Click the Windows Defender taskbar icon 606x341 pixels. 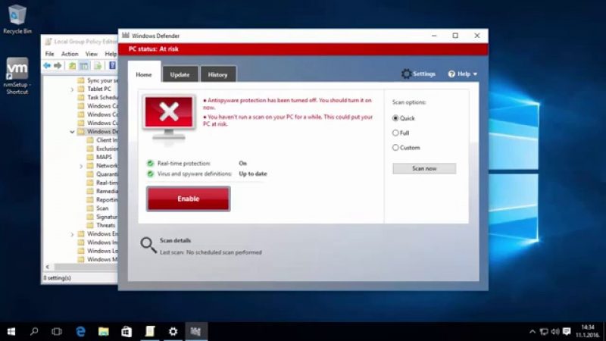pyautogui.click(x=195, y=331)
